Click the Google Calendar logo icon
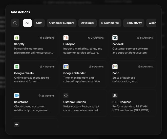The width and height of the screenshot is (167, 139). 66,67
